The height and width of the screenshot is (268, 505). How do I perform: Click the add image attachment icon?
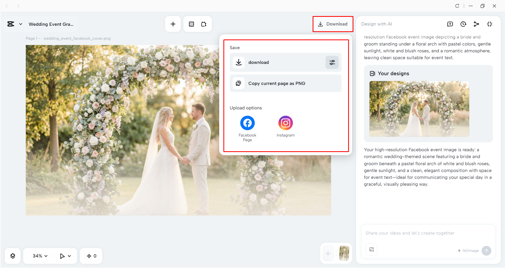pos(372,250)
